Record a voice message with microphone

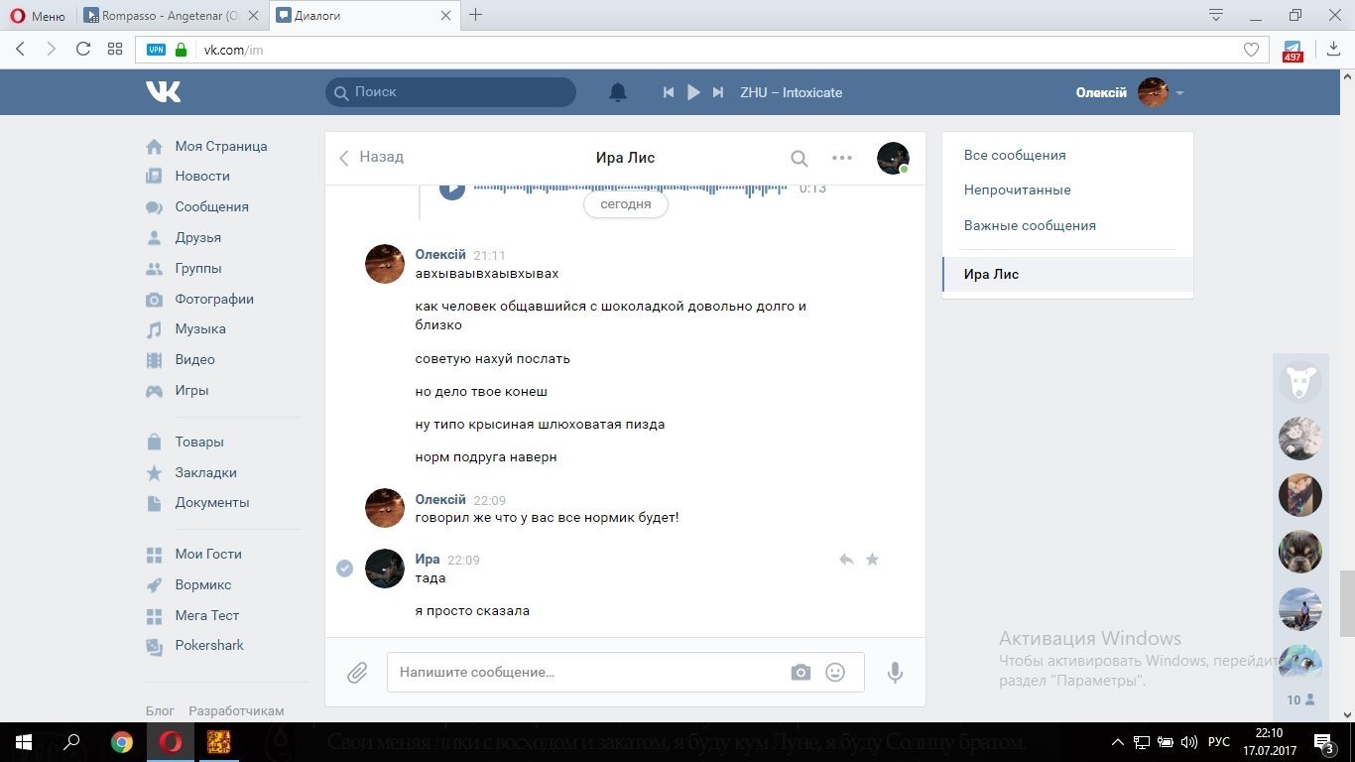[895, 673]
